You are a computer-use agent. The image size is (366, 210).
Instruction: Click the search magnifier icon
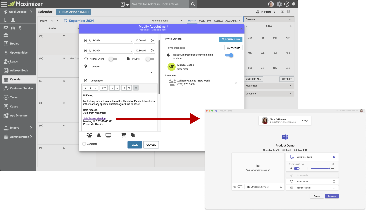193,4
